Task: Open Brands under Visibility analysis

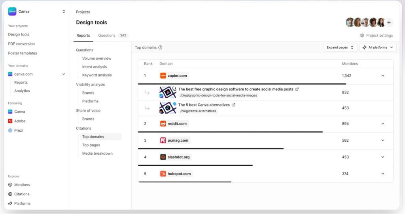Action: 88,93
